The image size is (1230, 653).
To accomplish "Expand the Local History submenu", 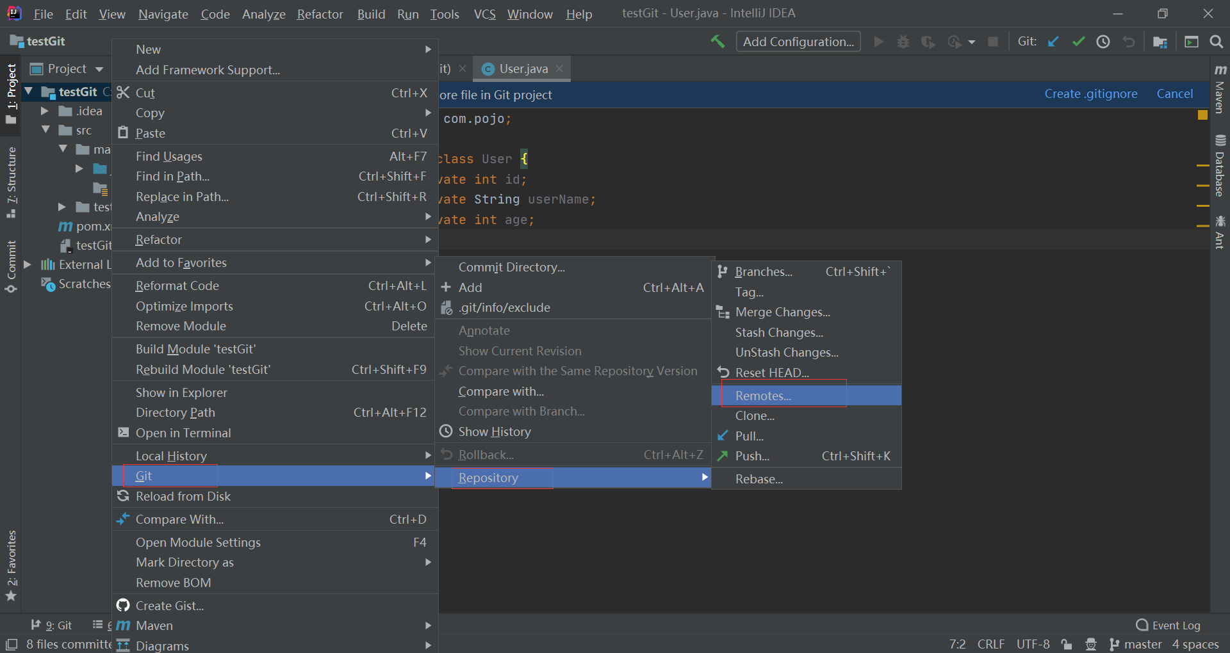I will [x=275, y=456].
